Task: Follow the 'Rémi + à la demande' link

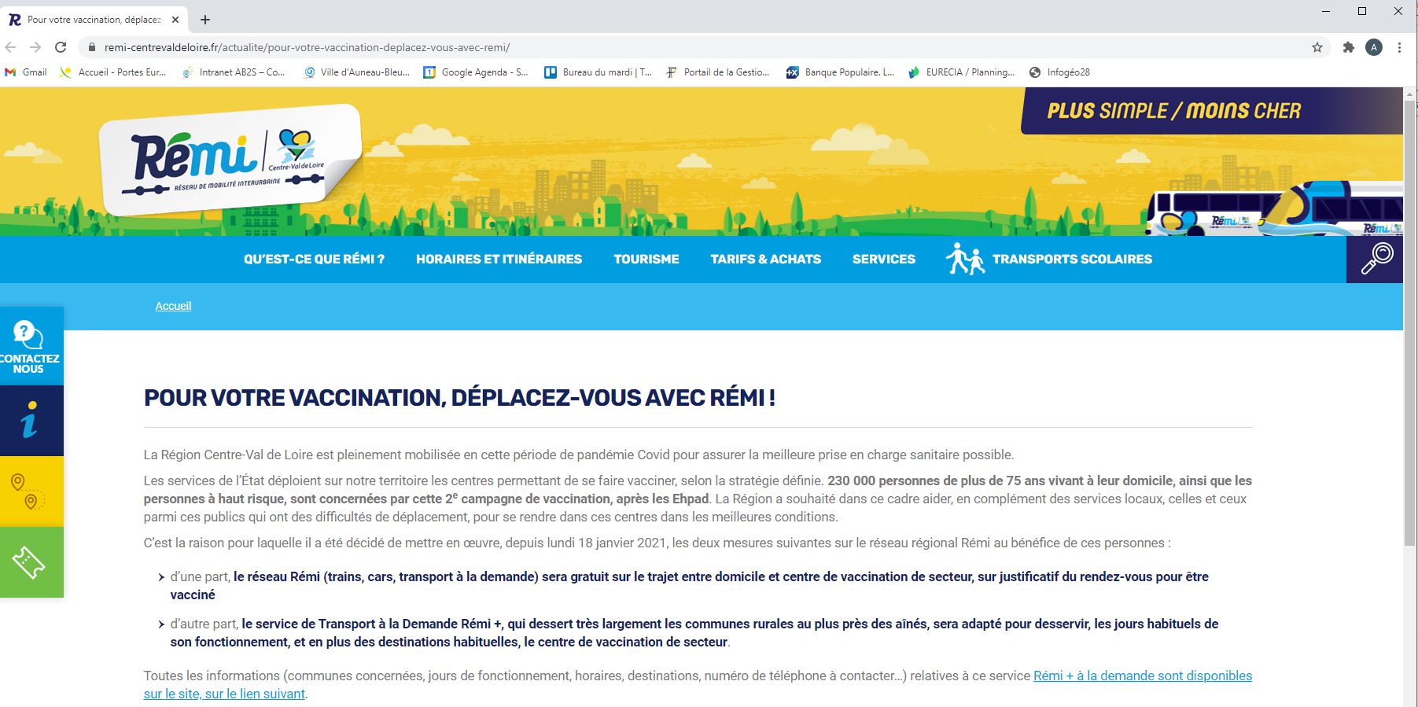Action: pyautogui.click(x=1143, y=676)
